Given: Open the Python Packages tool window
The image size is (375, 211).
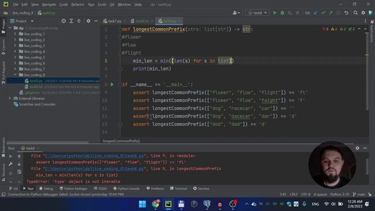Looking at the screenshot, I should point(73,189).
